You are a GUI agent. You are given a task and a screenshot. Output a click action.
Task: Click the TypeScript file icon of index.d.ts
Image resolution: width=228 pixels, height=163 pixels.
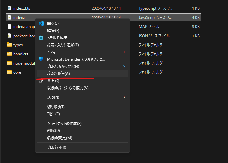tap(9, 8)
